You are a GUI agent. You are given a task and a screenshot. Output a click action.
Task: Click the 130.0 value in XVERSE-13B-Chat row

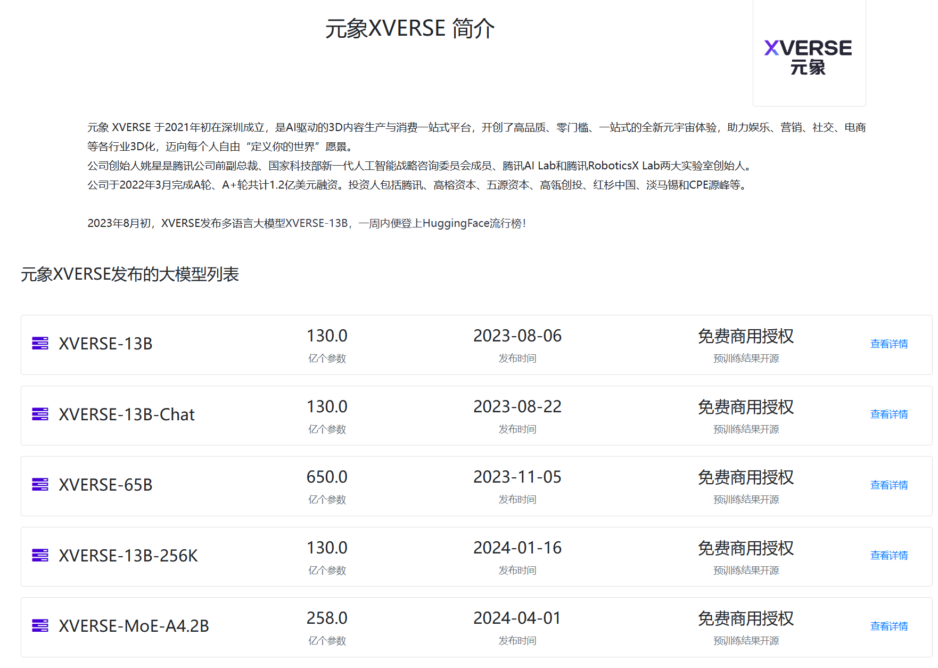tap(327, 406)
